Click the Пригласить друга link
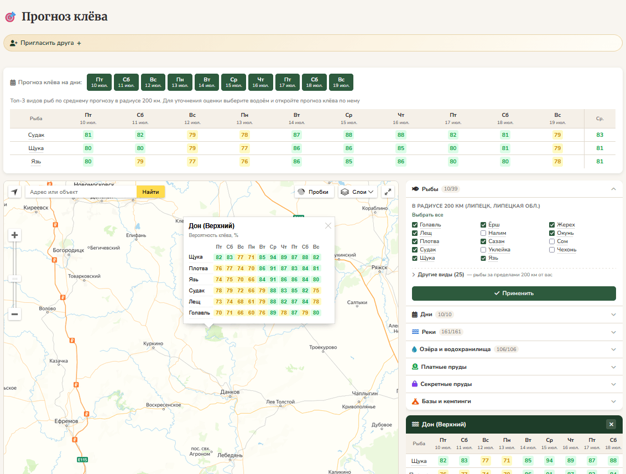The width and height of the screenshot is (626, 474). [45, 43]
